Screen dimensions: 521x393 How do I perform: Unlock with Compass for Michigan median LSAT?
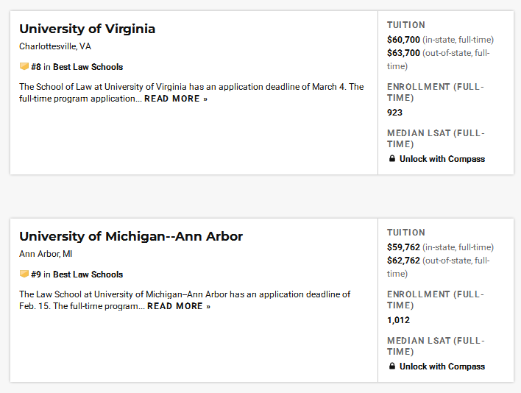(442, 367)
